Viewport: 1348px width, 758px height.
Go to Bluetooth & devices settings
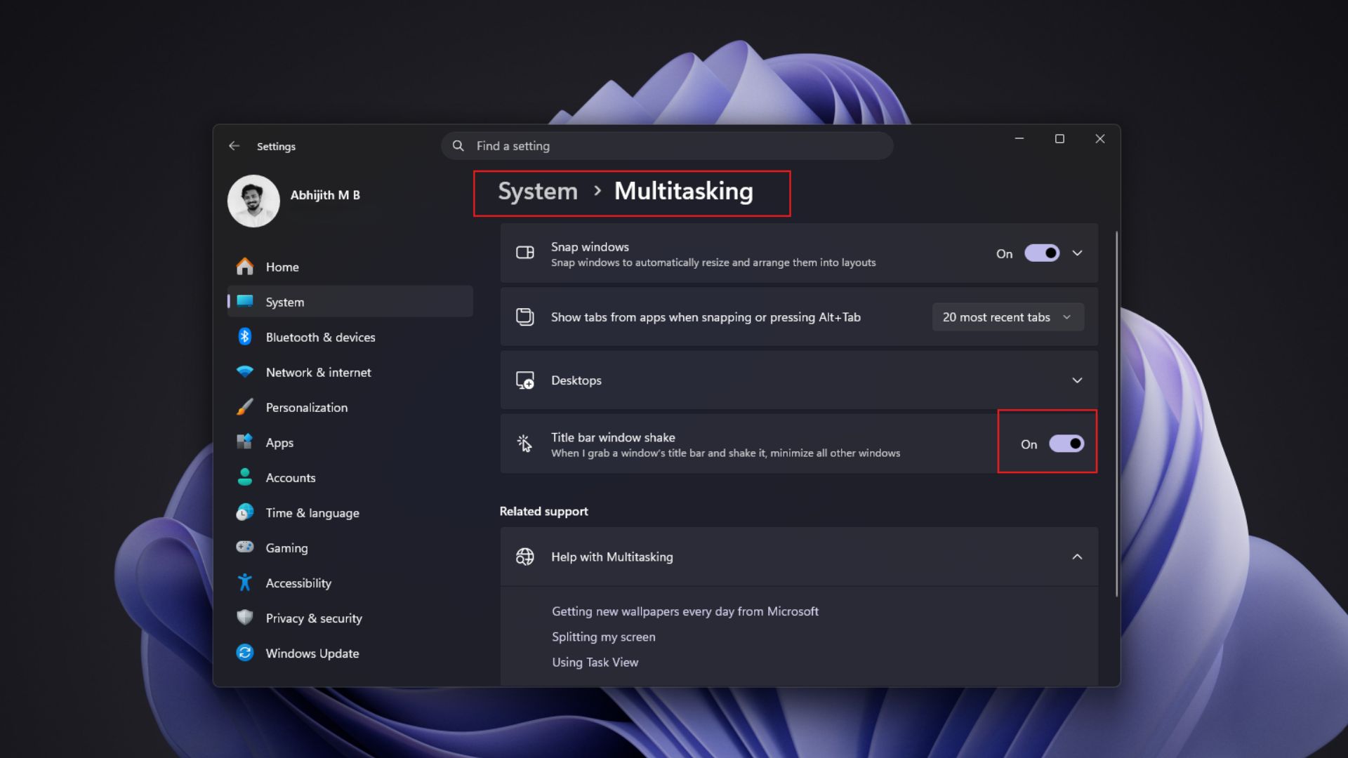pos(350,337)
